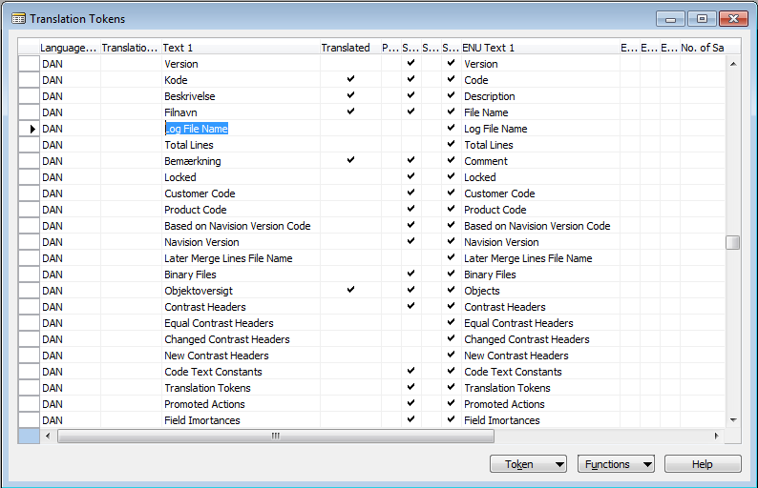
Task: Select the row selector for Version row
Action: pyautogui.click(x=30, y=64)
